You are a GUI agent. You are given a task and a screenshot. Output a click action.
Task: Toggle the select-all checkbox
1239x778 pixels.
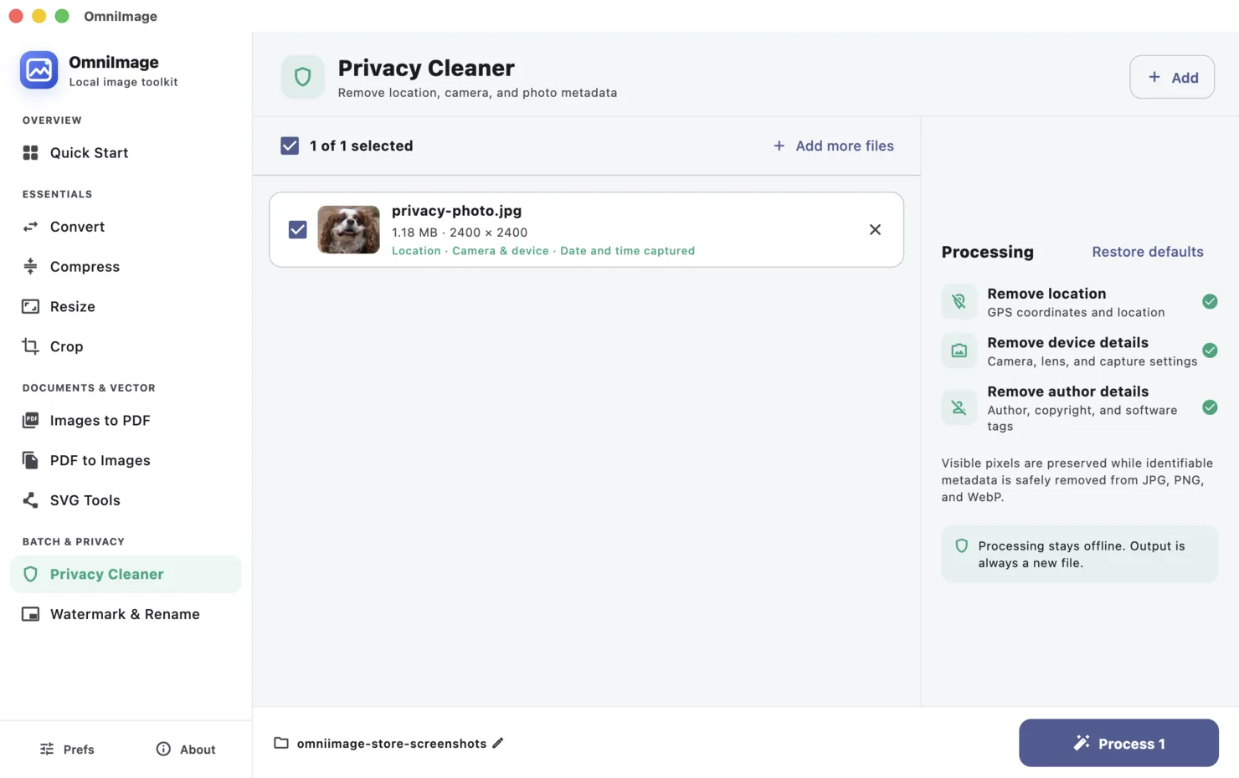(290, 146)
